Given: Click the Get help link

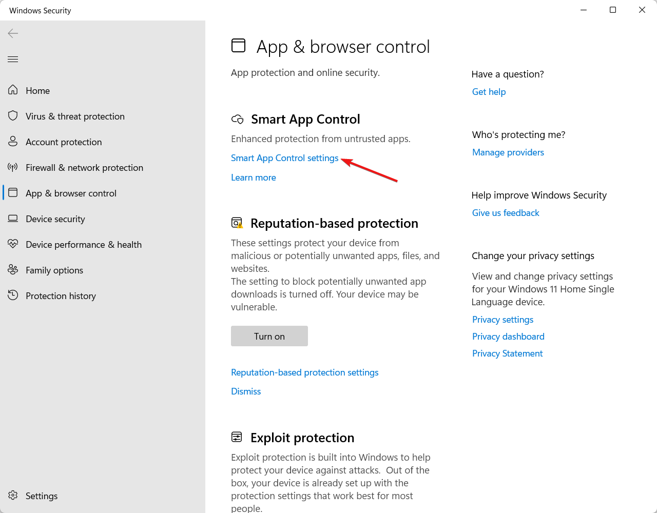Looking at the screenshot, I should 489,92.
